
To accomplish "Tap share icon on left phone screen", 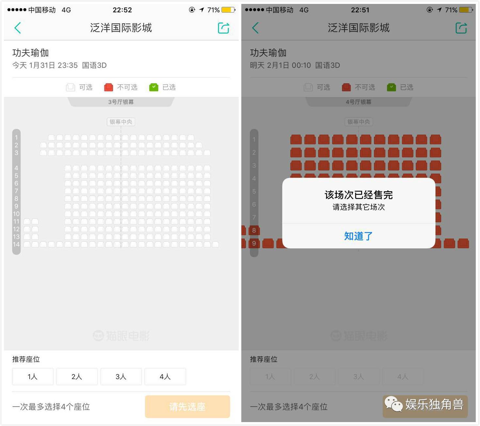I will (x=224, y=28).
